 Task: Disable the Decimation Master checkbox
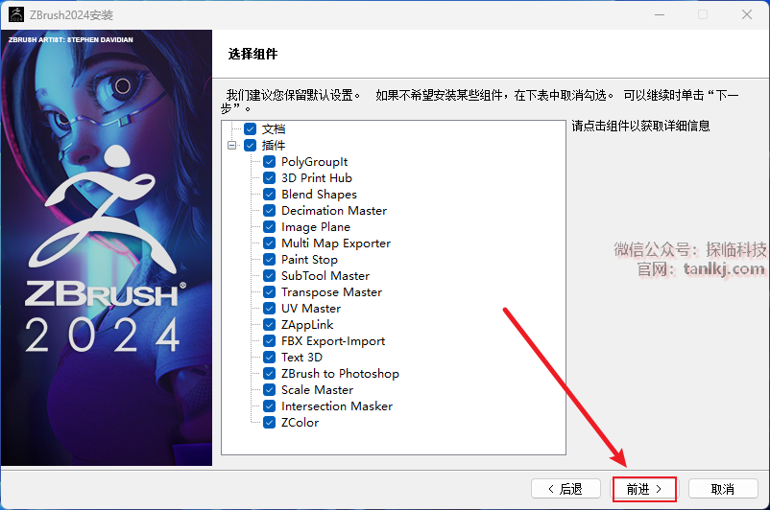pos(269,210)
